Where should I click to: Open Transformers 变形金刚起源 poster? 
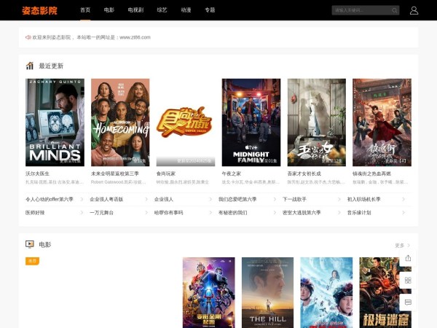coord(209,292)
